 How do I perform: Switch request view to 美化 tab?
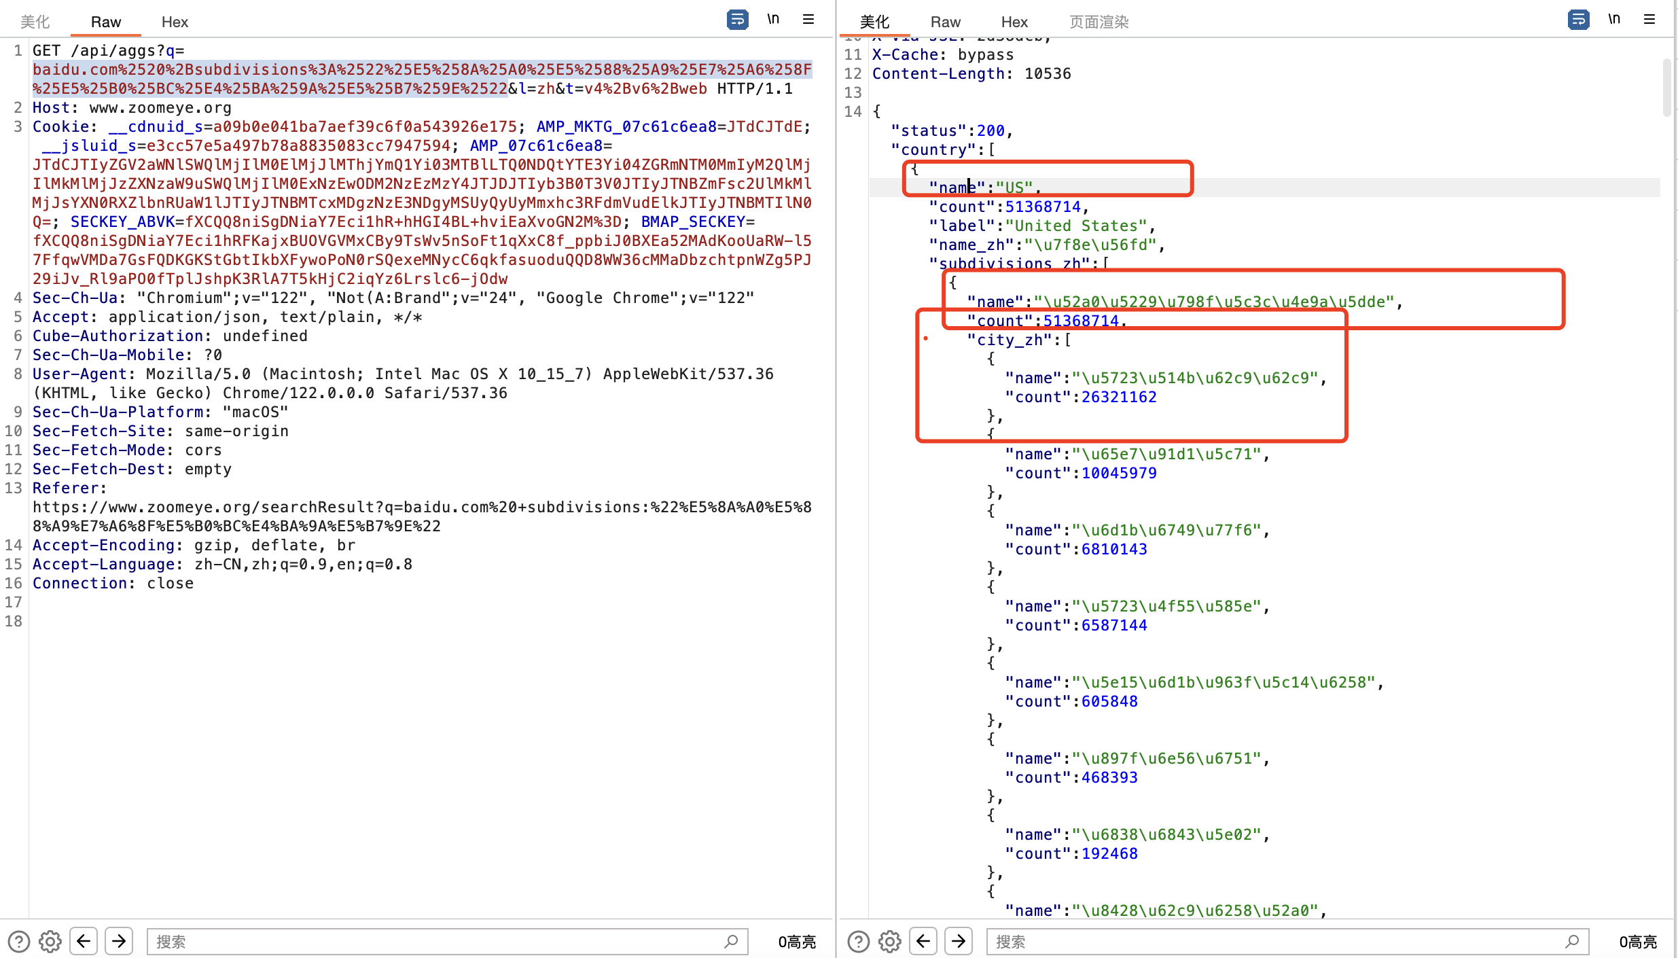[x=35, y=22]
